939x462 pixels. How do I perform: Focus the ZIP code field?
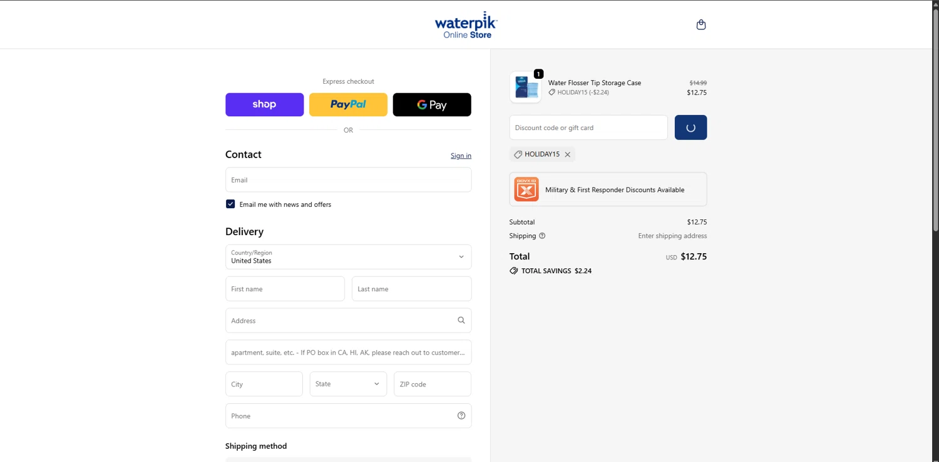(x=432, y=384)
